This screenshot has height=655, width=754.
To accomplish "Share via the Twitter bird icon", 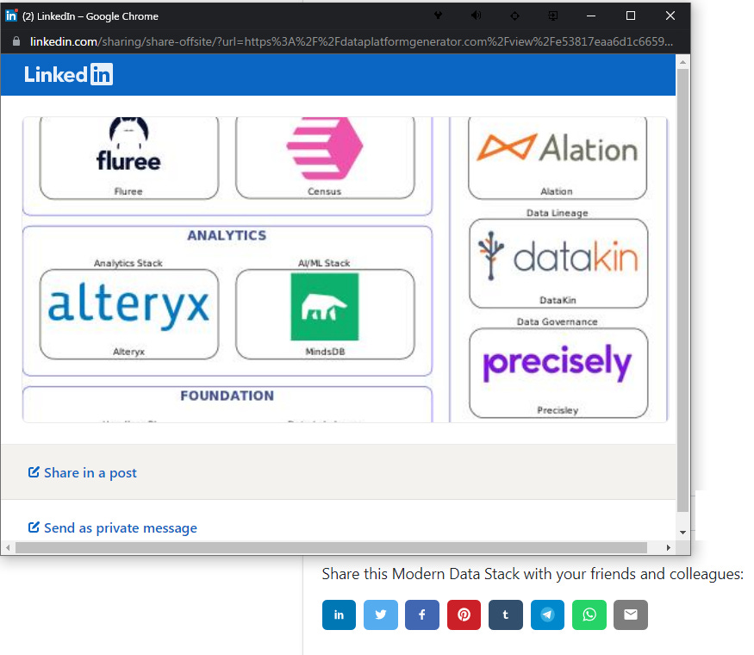I will point(380,614).
